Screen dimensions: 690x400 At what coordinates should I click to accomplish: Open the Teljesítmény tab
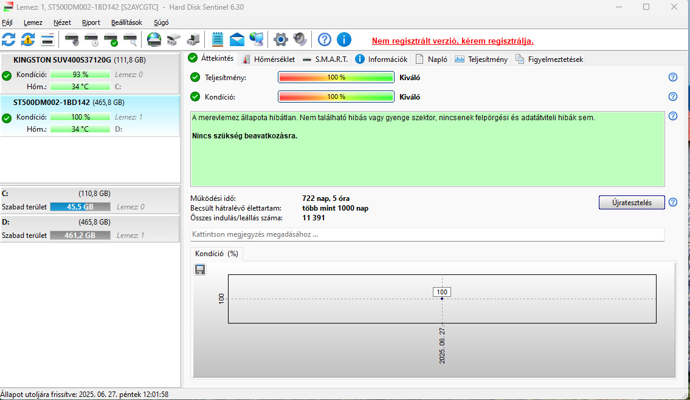[481, 59]
